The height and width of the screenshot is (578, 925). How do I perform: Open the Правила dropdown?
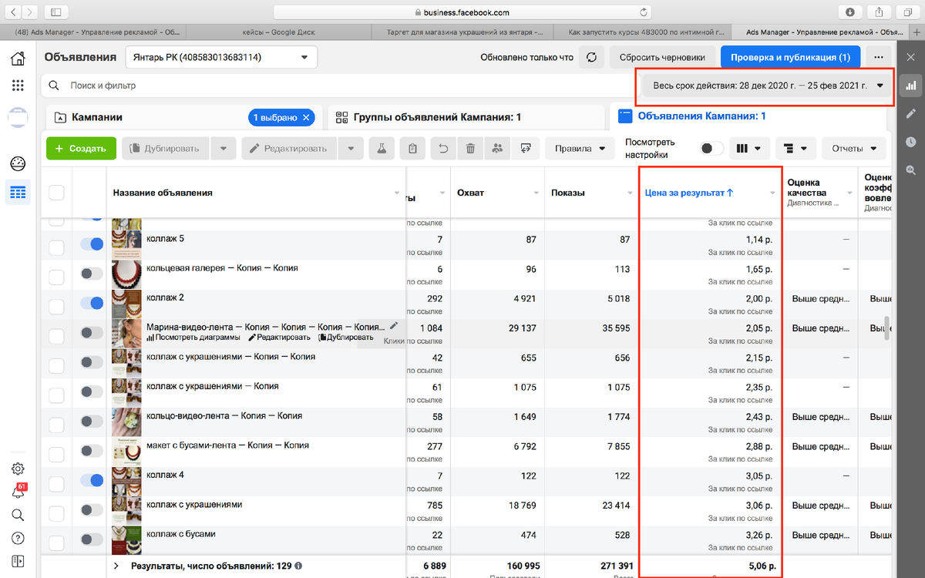click(x=580, y=149)
